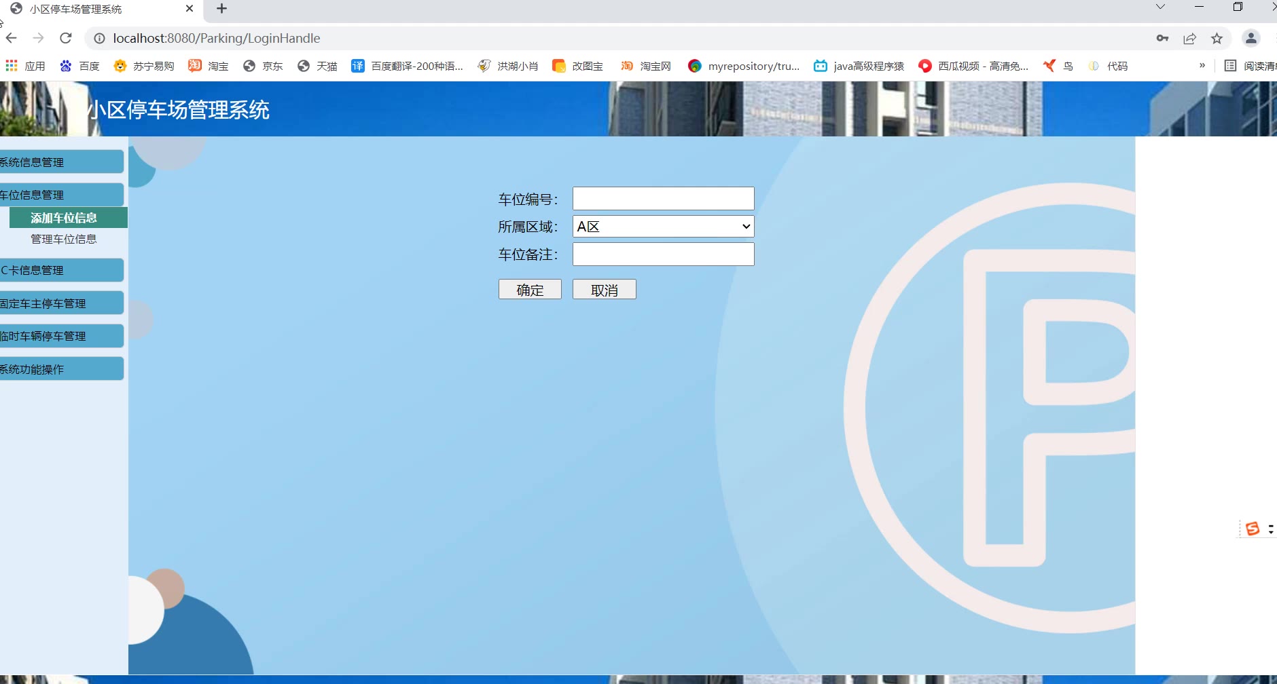
Task: Click the site info icon in address bar
Action: point(99,39)
